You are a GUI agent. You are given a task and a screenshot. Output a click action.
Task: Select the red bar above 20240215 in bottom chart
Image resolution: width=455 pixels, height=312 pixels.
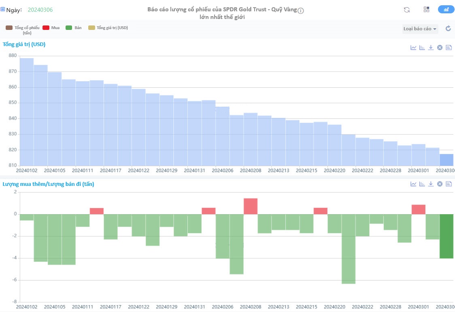pos(320,211)
